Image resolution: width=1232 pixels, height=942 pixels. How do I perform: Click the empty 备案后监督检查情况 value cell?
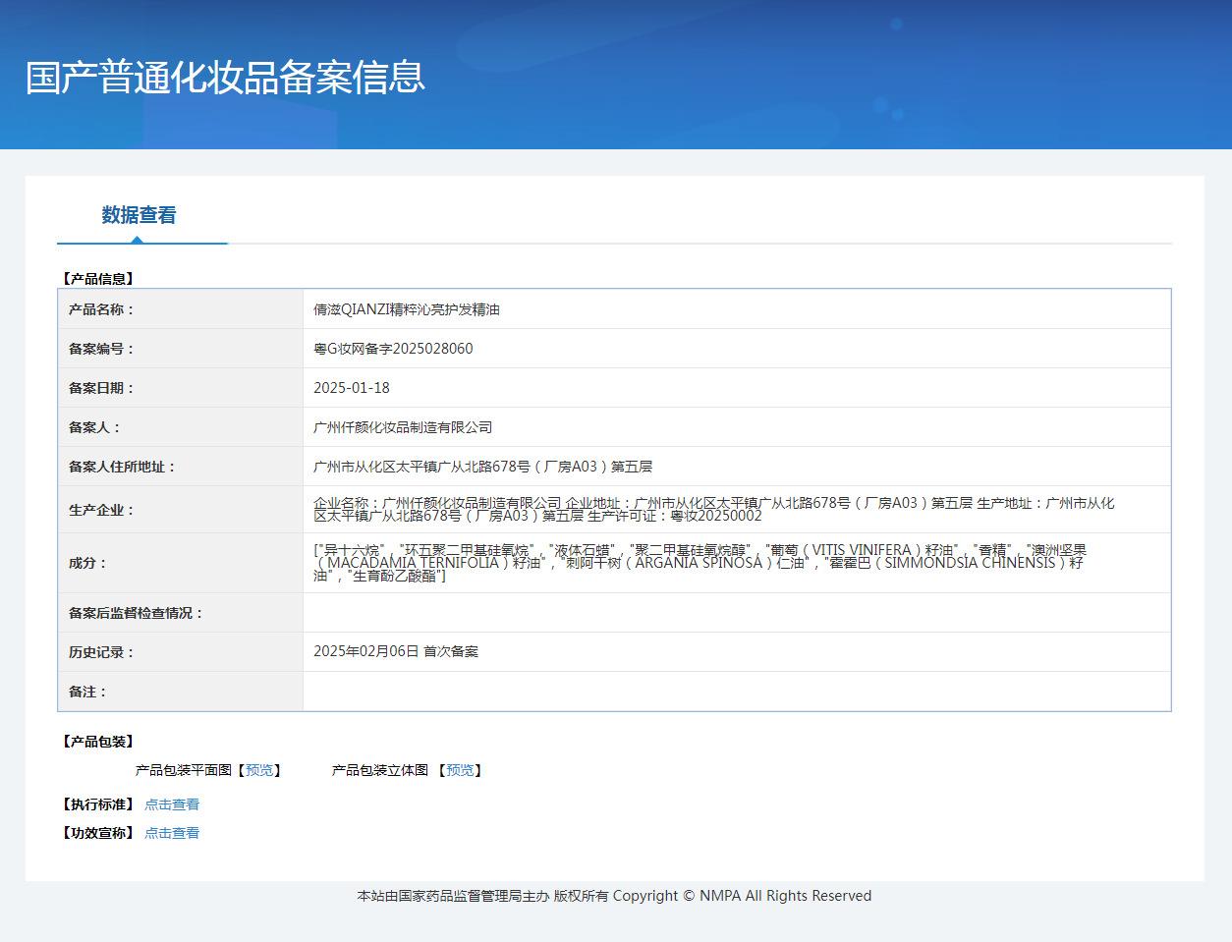coord(736,613)
